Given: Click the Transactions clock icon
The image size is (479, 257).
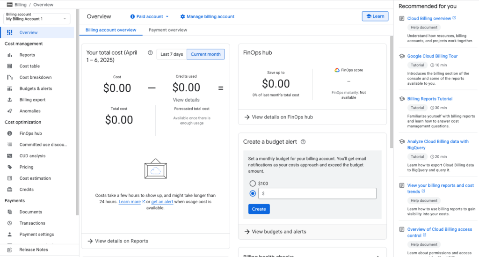Looking at the screenshot, I should pos(10,223).
